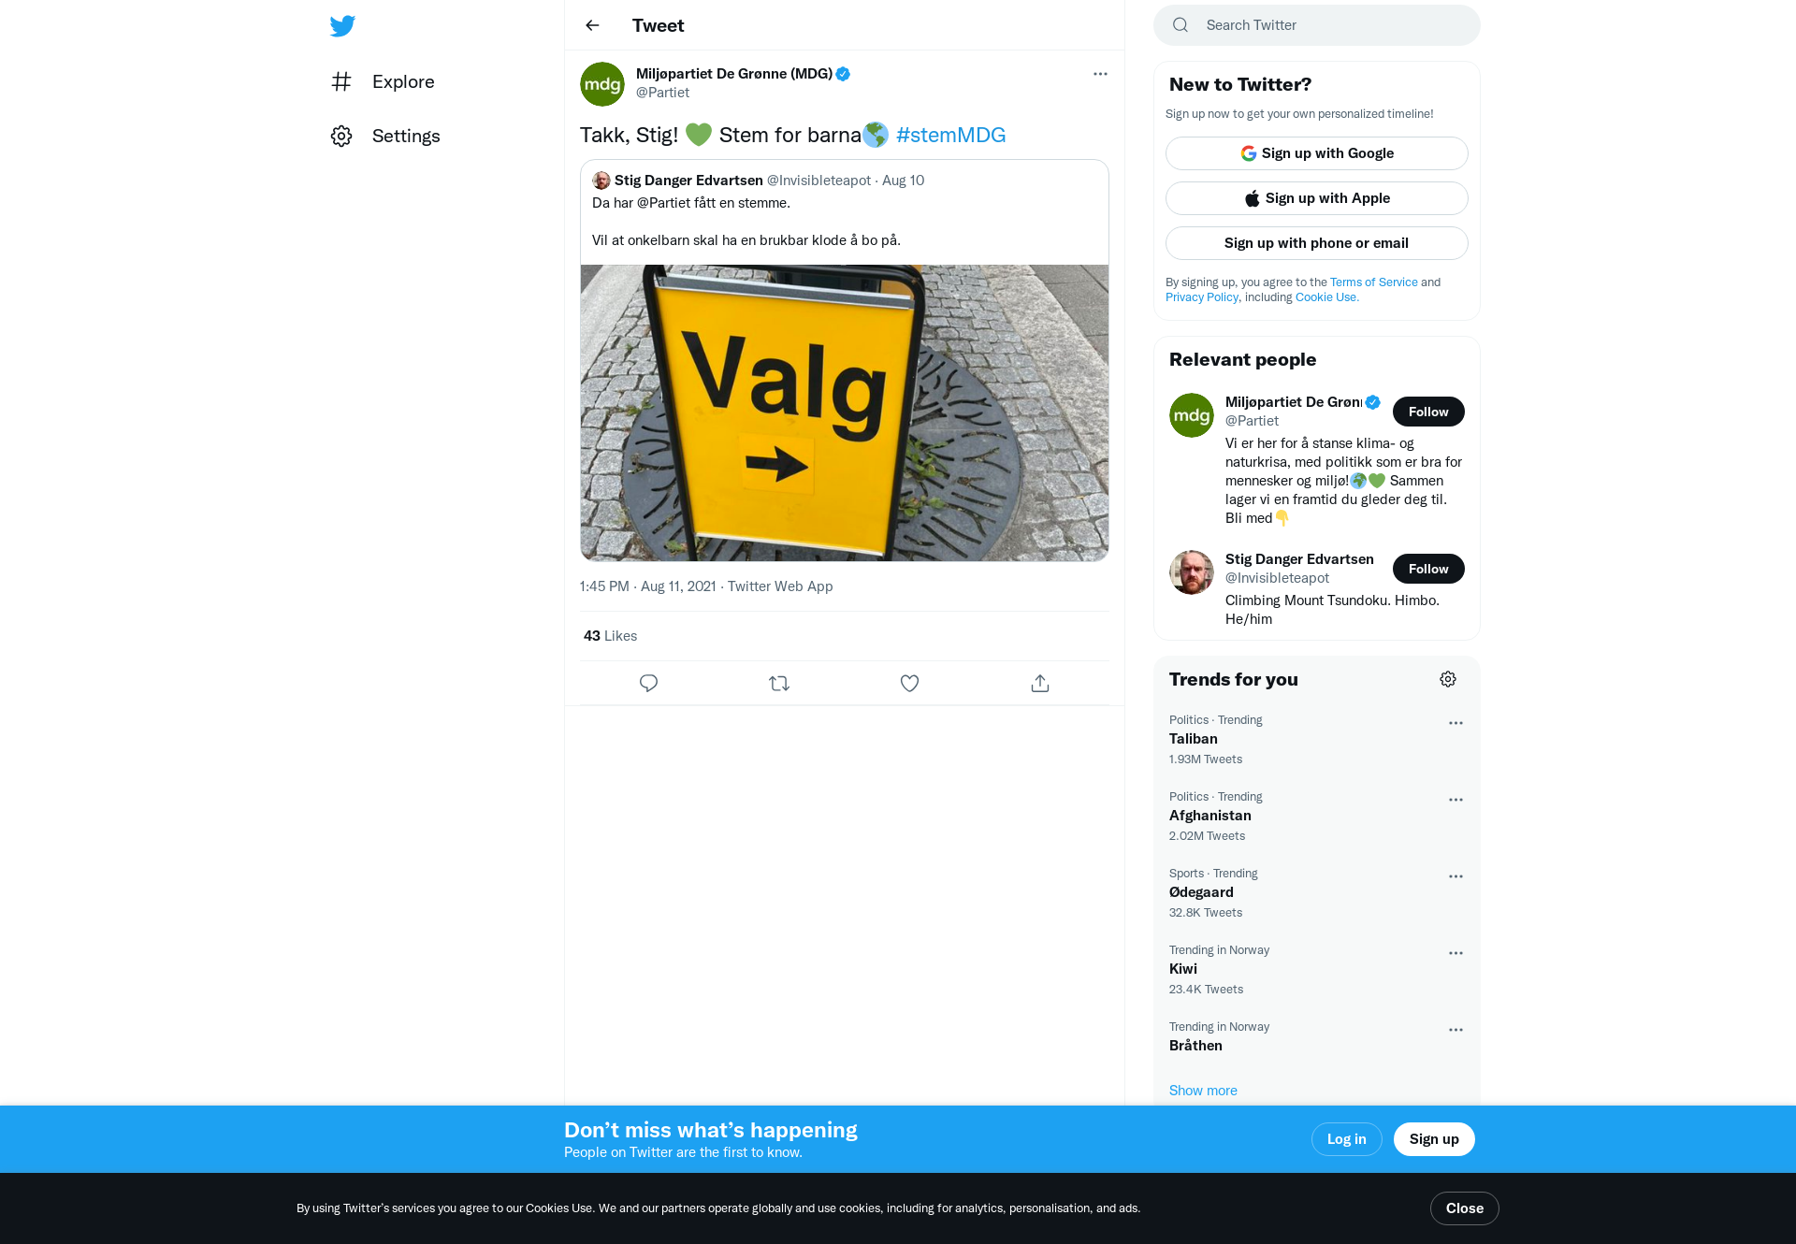Image resolution: width=1796 pixels, height=1244 pixels.
Task: Open the tweet's three-dot more menu
Action: click(x=1100, y=74)
